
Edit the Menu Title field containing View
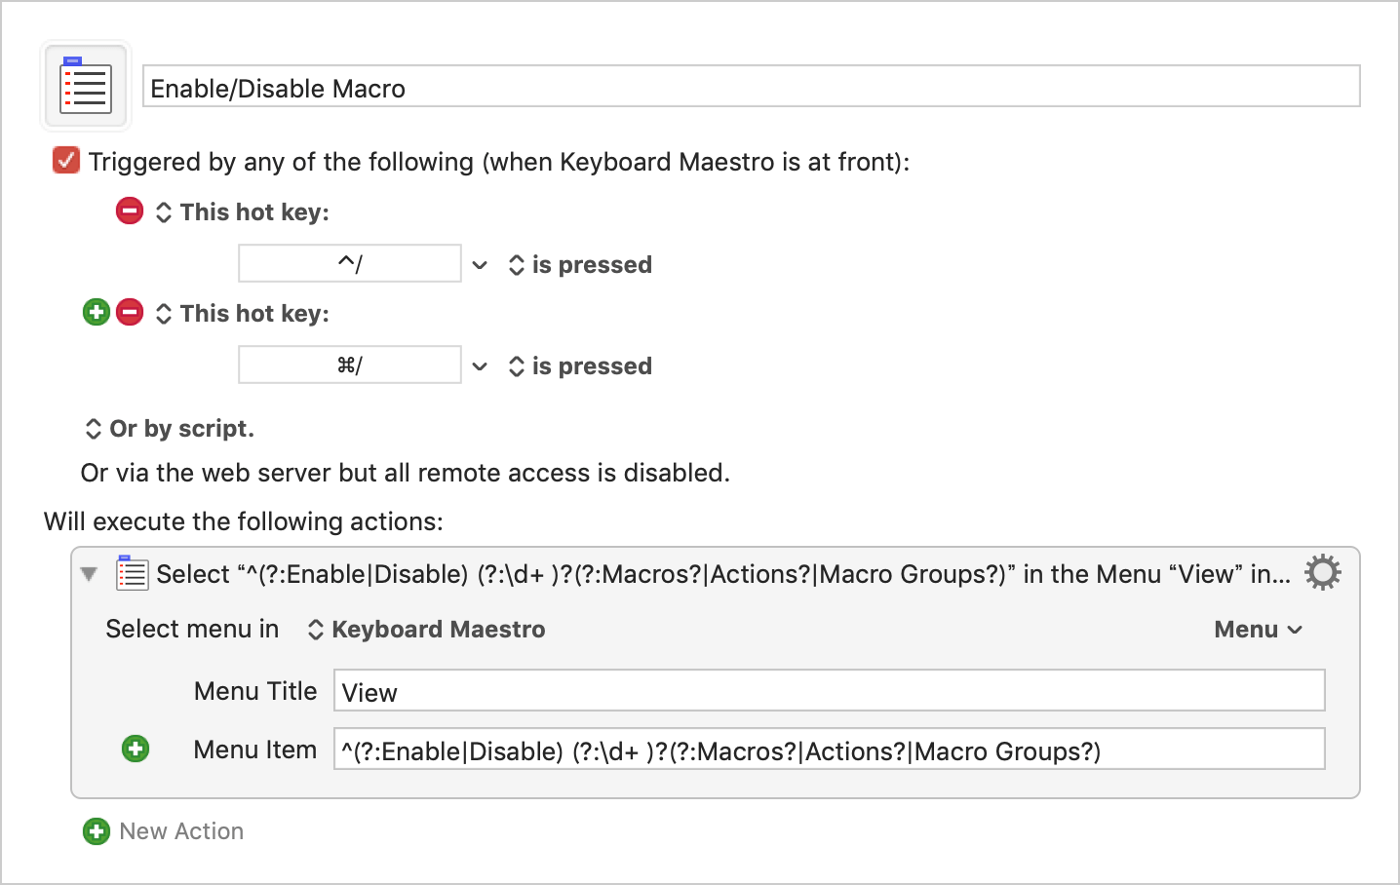pyautogui.click(x=830, y=691)
